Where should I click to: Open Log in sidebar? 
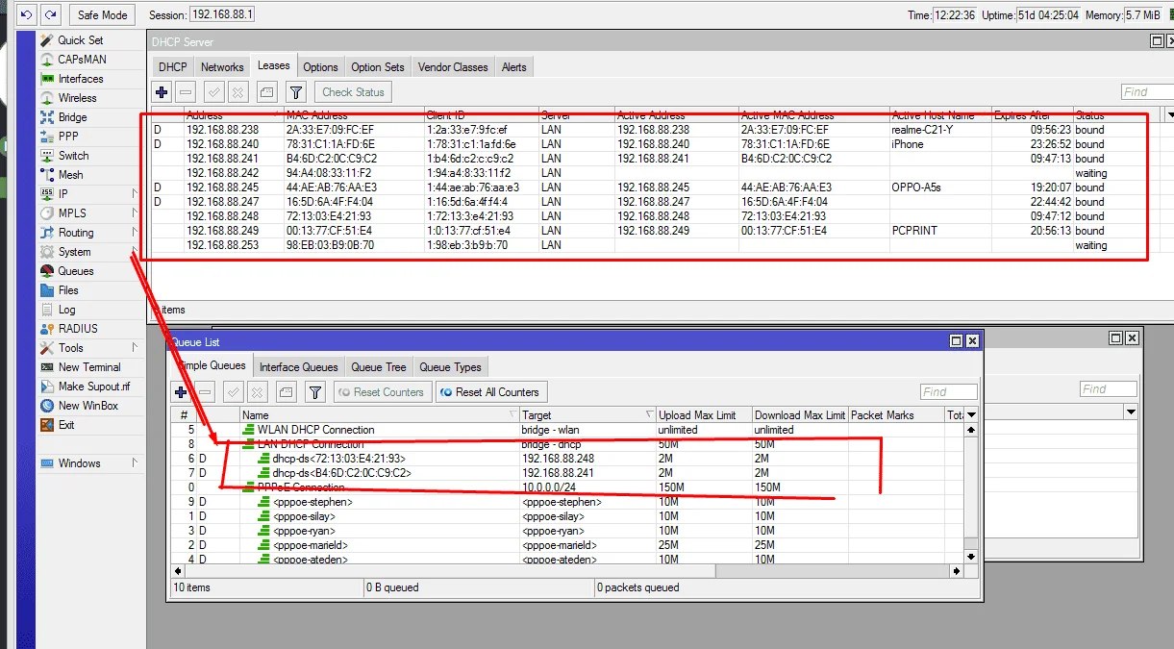[x=66, y=310]
